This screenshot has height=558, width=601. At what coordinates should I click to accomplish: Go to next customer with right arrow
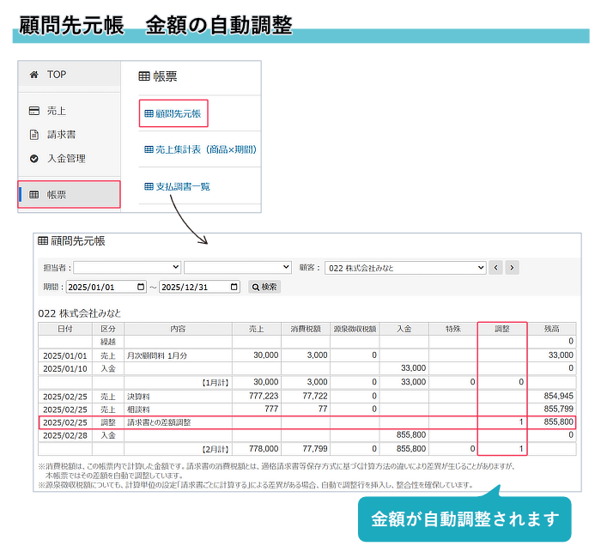pos(512,267)
